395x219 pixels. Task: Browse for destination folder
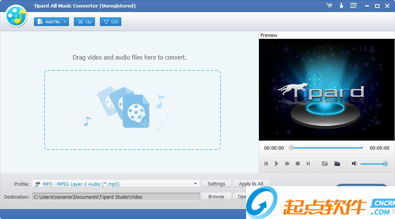216,196
